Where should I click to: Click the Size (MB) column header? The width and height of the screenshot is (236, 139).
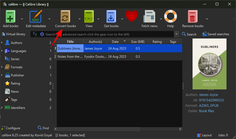point(138,42)
